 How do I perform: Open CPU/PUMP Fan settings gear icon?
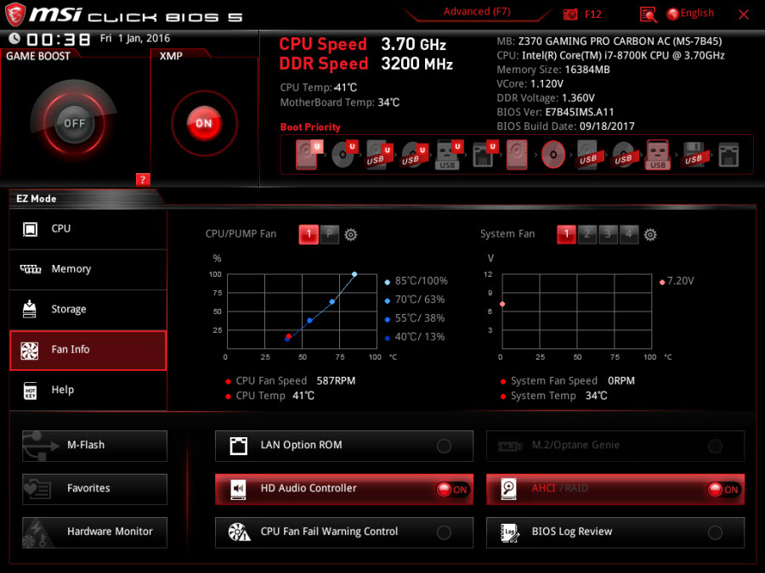(350, 235)
